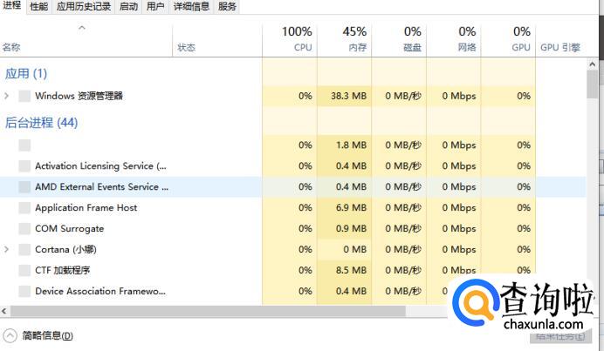Click the 0 Mbps network value for COM Surrogate
This screenshot has height=351, width=604.
(x=459, y=229)
